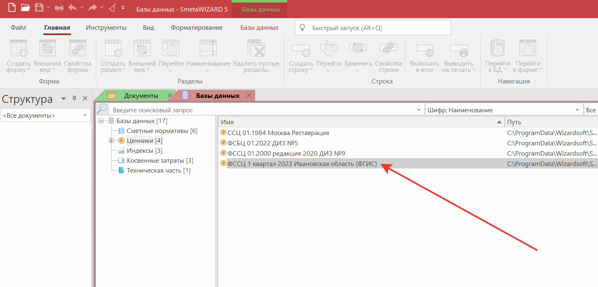This screenshot has height=287, width=598.
Task: Click the Save diskette icon
Action: (x=39, y=7)
